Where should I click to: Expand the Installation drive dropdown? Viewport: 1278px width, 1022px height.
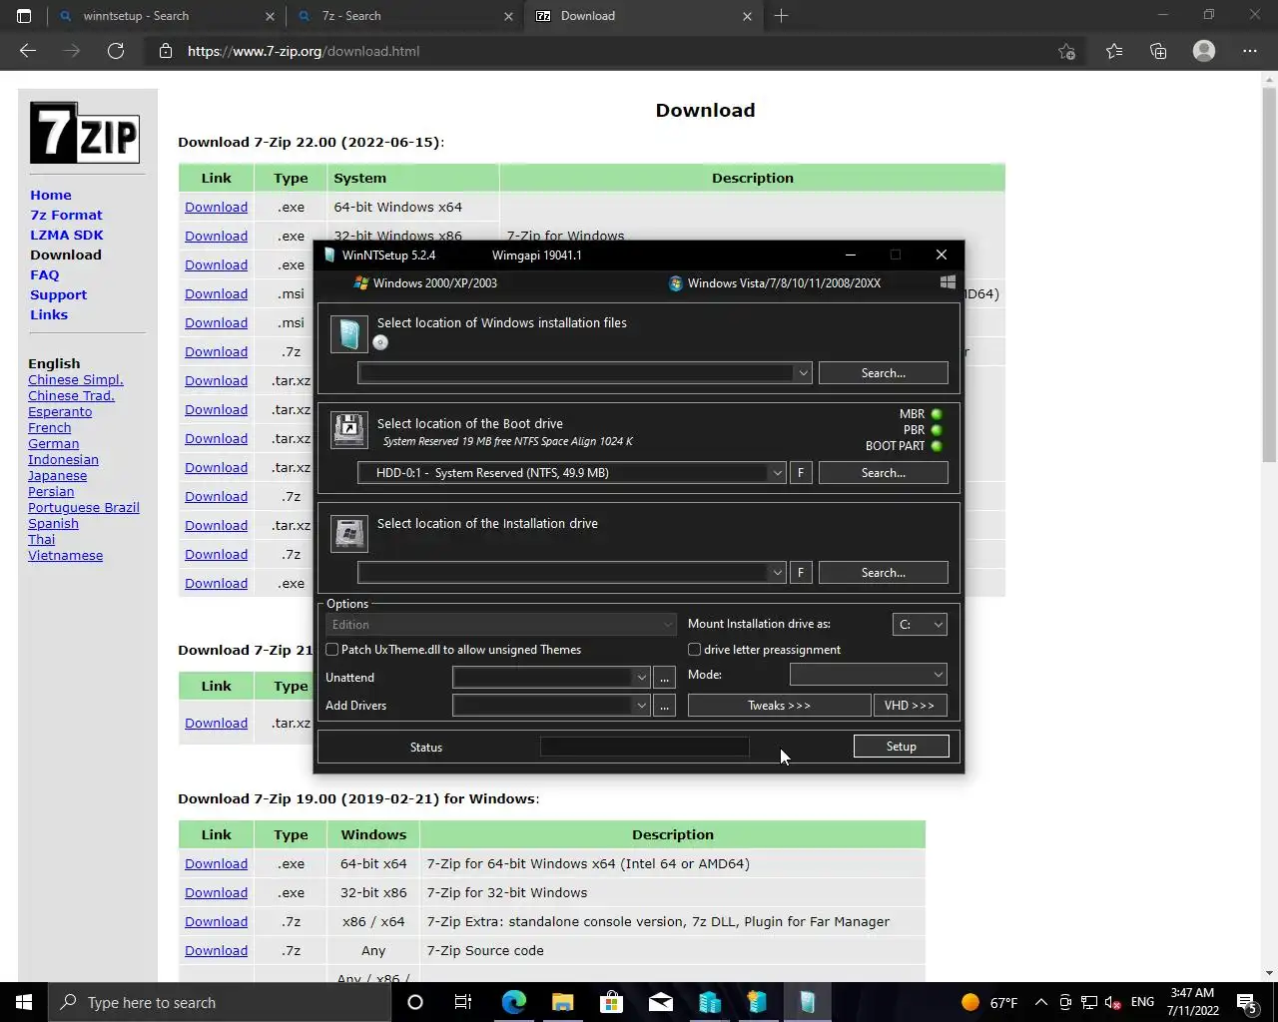pyautogui.click(x=777, y=573)
